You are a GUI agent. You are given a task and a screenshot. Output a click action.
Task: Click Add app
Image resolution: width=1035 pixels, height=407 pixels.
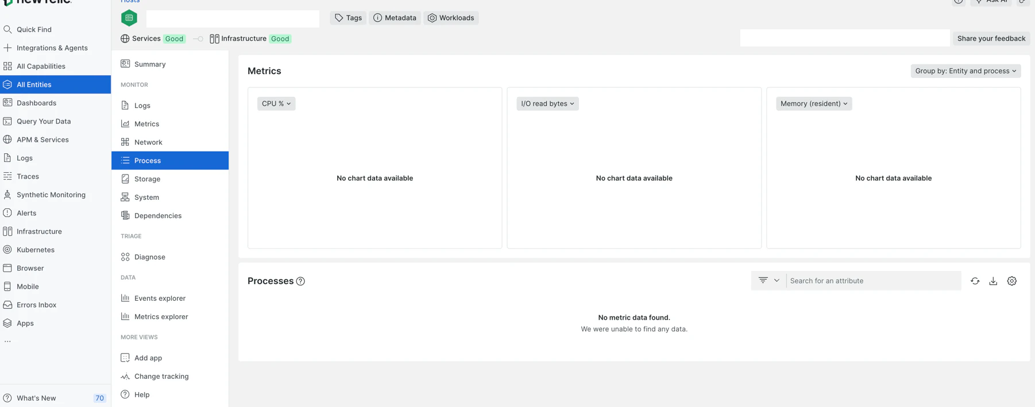pyautogui.click(x=170, y=358)
